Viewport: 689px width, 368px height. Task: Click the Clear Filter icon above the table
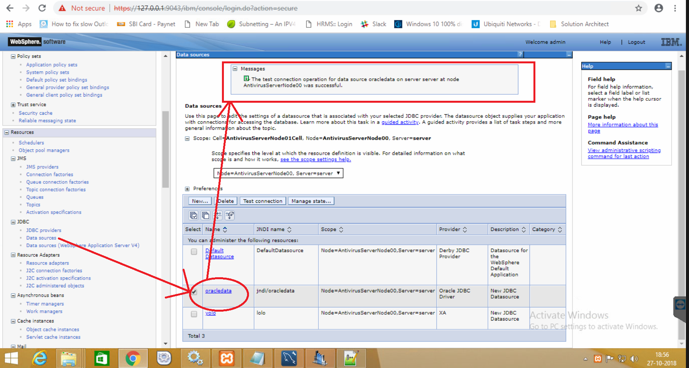230,215
